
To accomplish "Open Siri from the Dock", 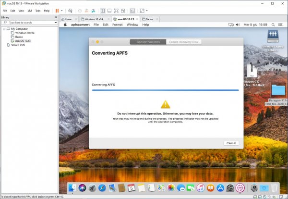I will (x=82, y=188).
